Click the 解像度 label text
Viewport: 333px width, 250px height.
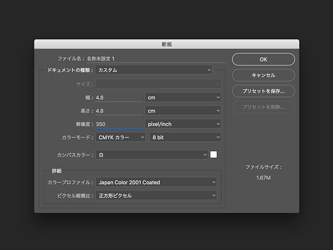point(84,124)
